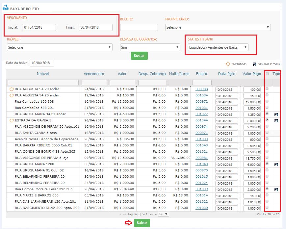
Task: Click the FitBank icon on boleto 001040 row
Action: click(276, 164)
